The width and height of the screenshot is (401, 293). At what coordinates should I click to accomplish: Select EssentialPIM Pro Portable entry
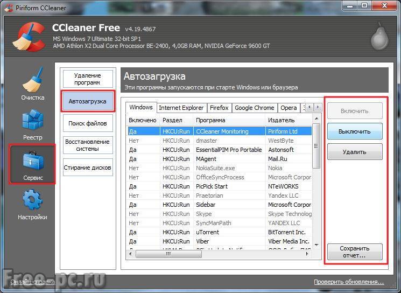(x=219, y=150)
